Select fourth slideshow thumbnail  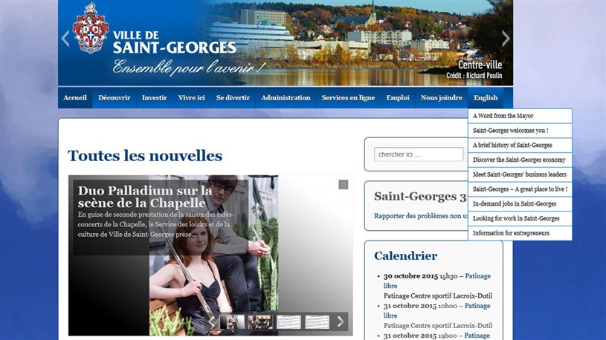(x=317, y=322)
